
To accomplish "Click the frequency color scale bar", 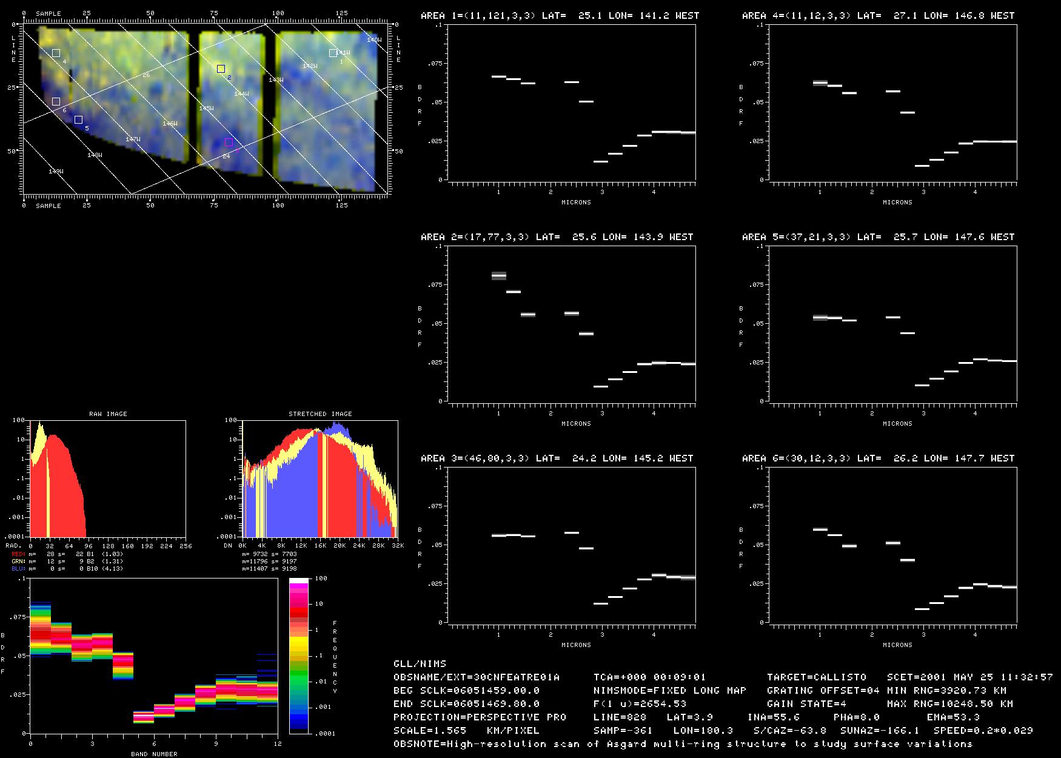I will click(x=299, y=656).
